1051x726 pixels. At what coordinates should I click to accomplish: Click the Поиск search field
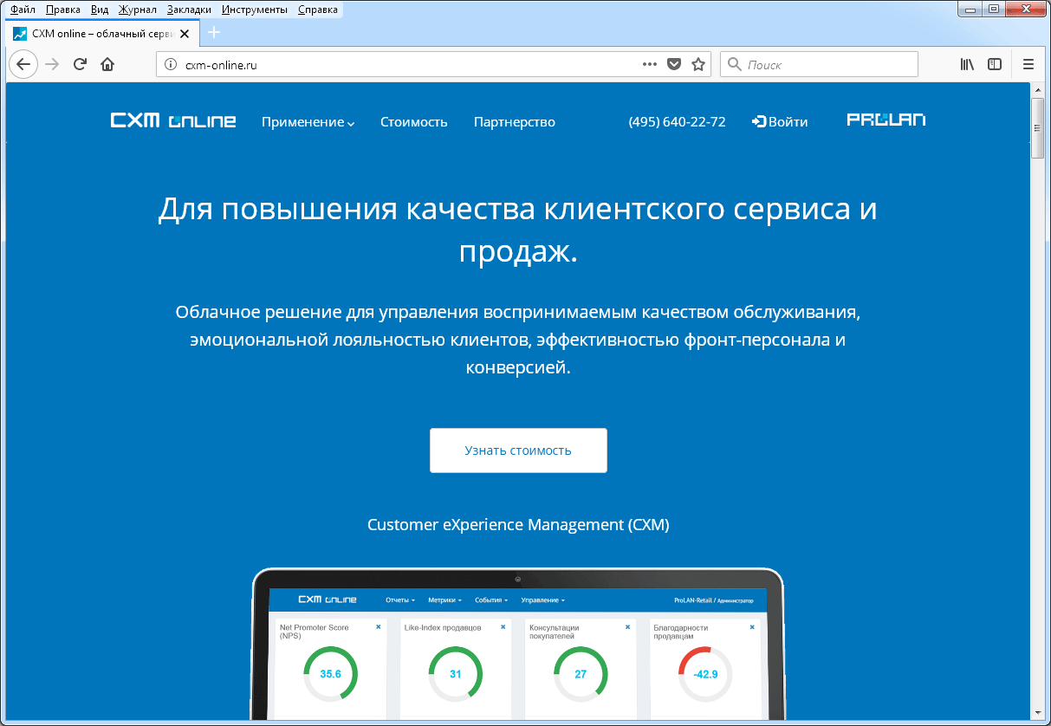point(819,64)
